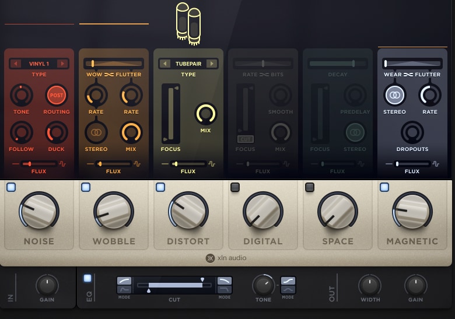
Task: Click the Digital Mix knob
Action: coord(281,132)
